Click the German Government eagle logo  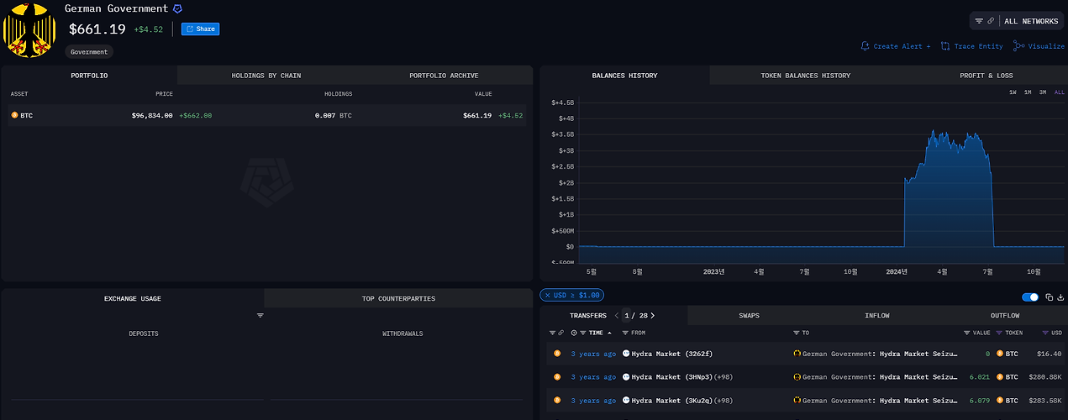click(x=30, y=30)
